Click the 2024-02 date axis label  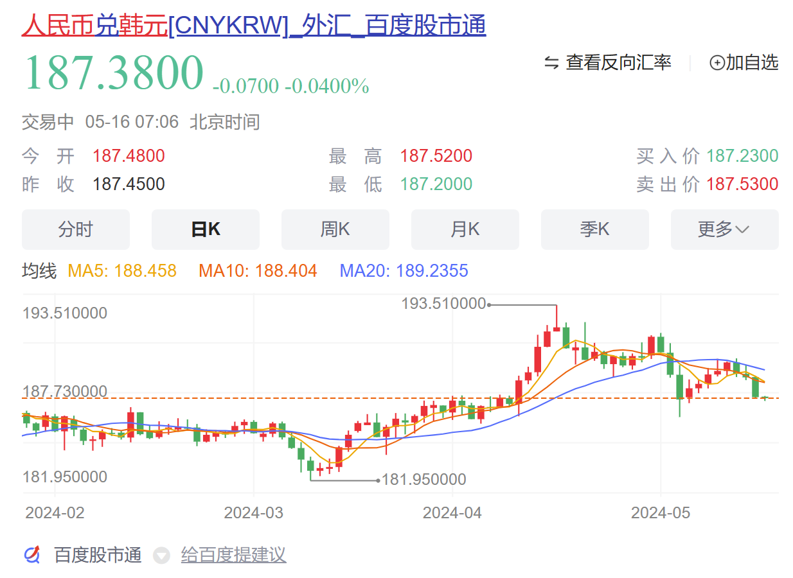pos(55,512)
